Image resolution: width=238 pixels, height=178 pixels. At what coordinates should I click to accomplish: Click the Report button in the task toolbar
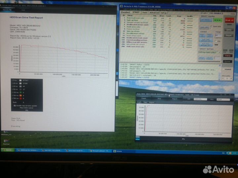coord(175,99)
